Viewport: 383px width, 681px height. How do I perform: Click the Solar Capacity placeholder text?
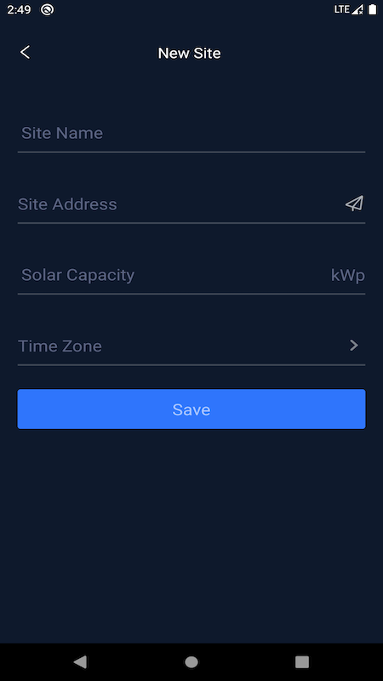[77, 275]
